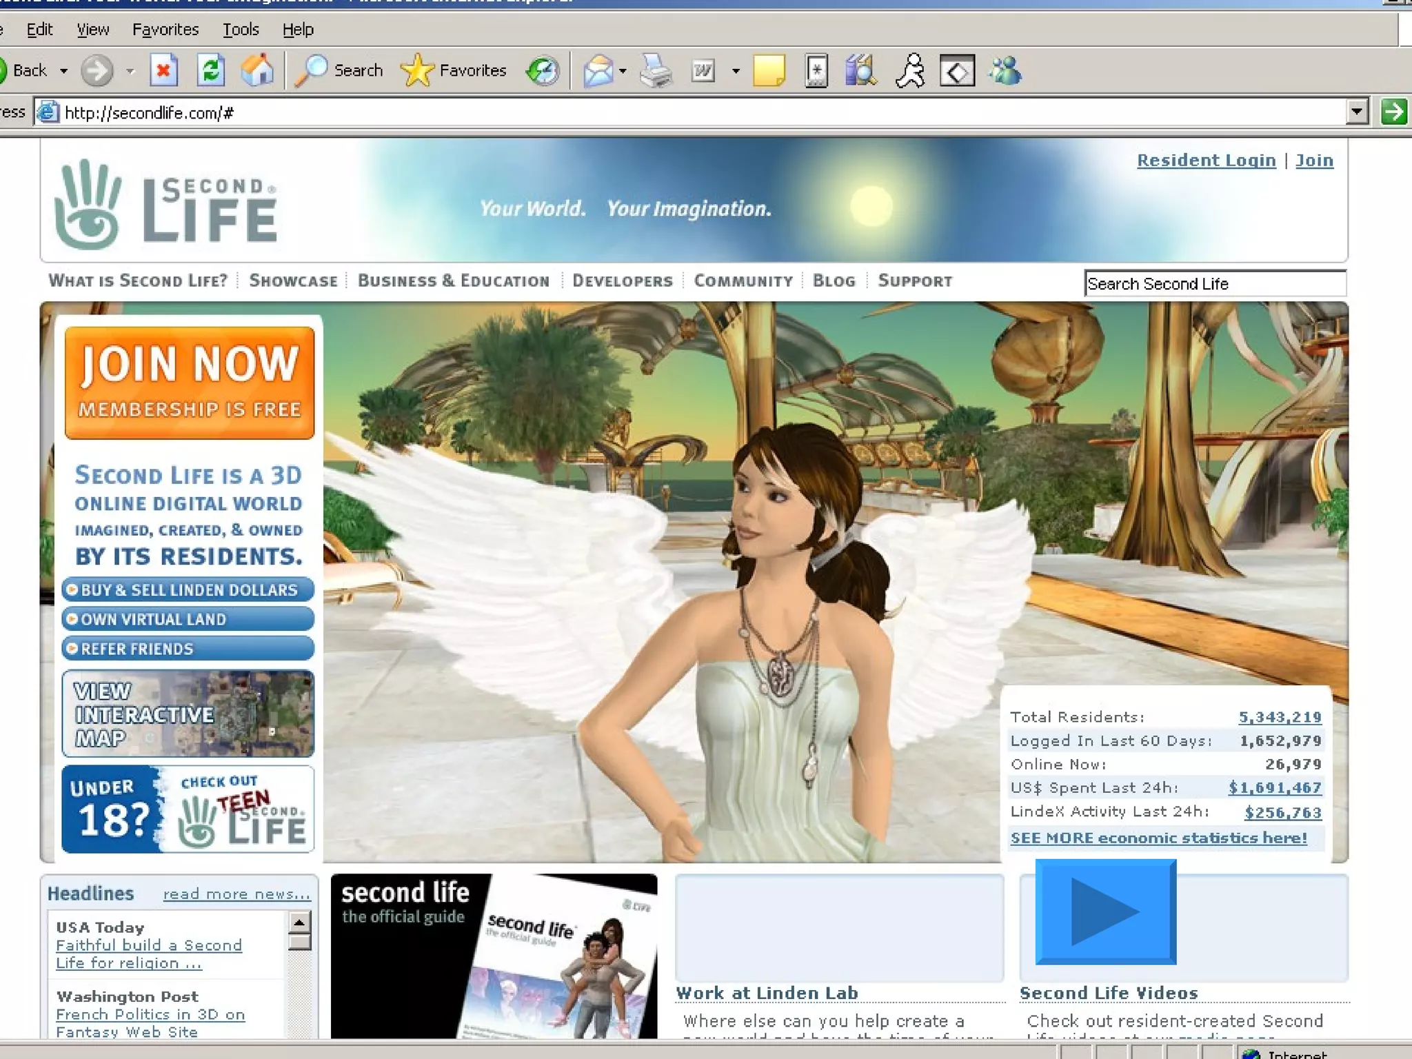The image size is (1412, 1059).
Task: Click the green Go arrow button
Action: coord(1393,112)
